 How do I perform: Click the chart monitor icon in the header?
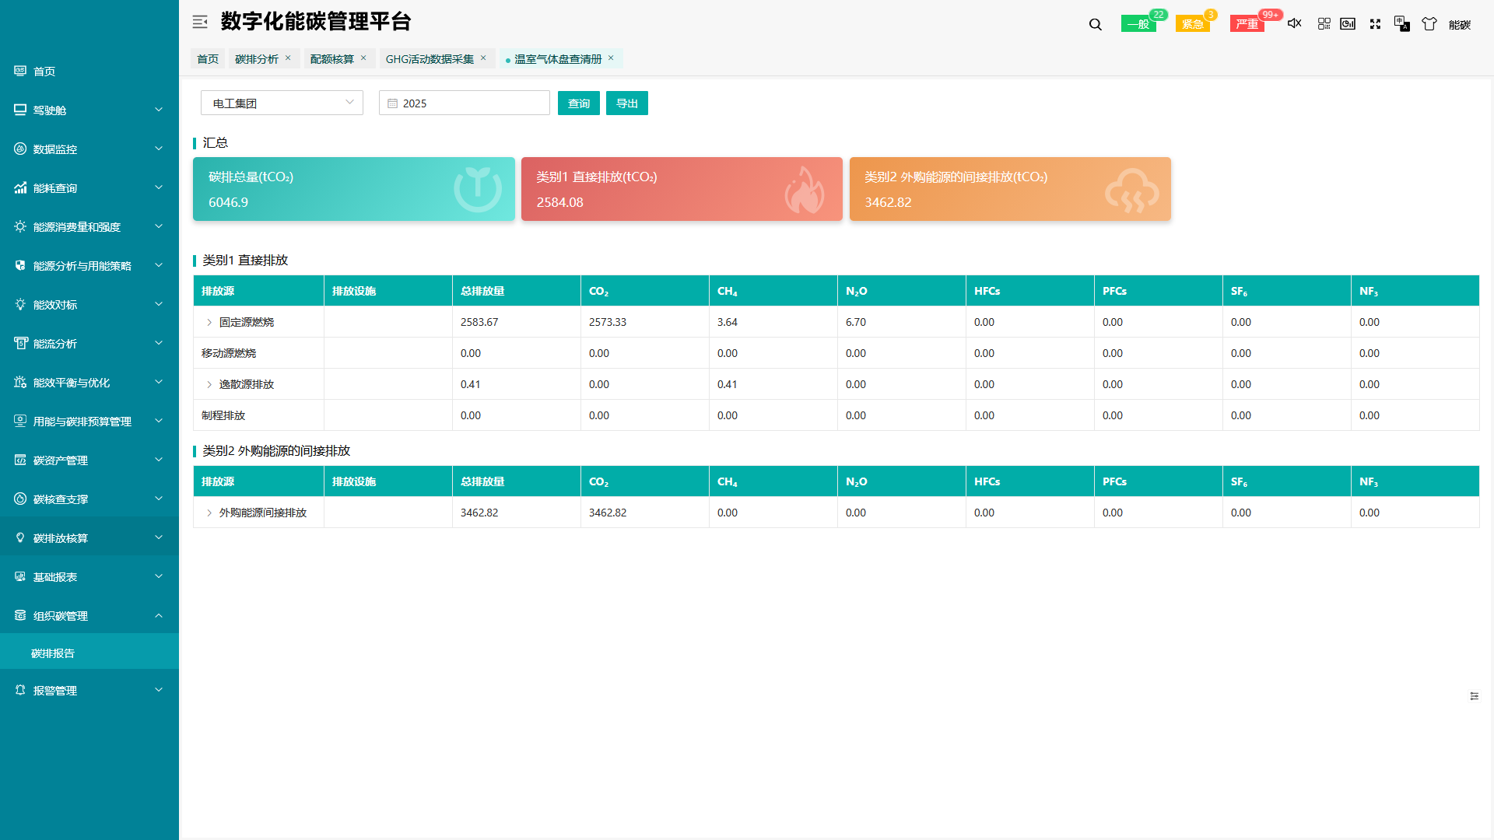tap(1348, 24)
